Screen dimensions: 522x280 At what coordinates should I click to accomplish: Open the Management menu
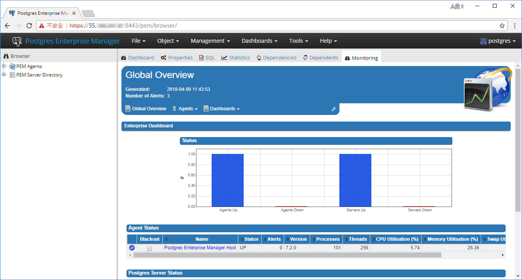210,41
